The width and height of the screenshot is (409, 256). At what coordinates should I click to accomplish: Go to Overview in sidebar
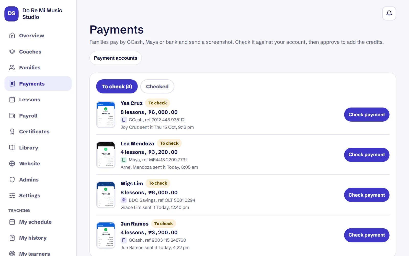[x=38, y=36]
